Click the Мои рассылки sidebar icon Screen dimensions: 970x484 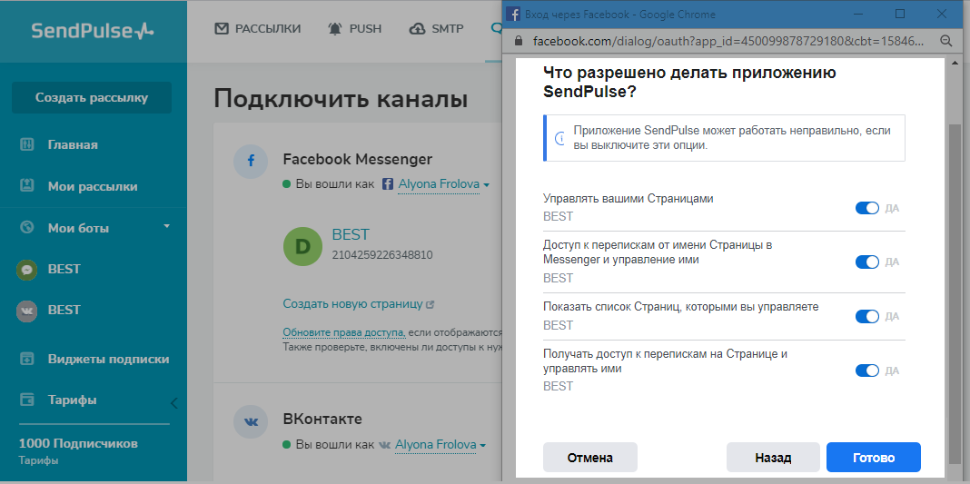(x=26, y=185)
